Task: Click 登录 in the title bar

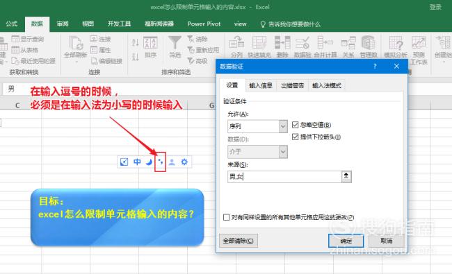Action: pos(435,7)
